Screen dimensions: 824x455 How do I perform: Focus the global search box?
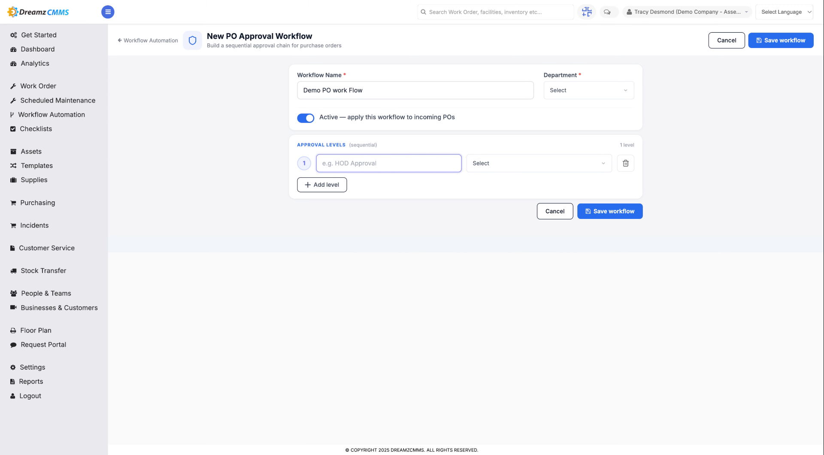pyautogui.click(x=495, y=12)
